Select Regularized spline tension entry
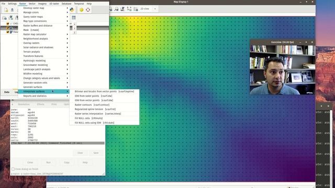 pos(105,109)
